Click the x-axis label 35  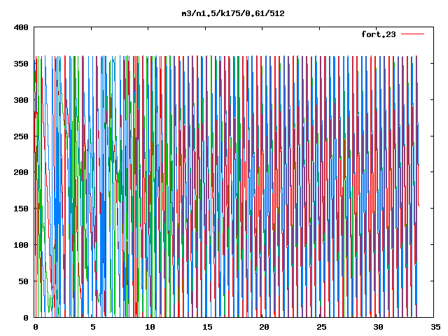435,327
